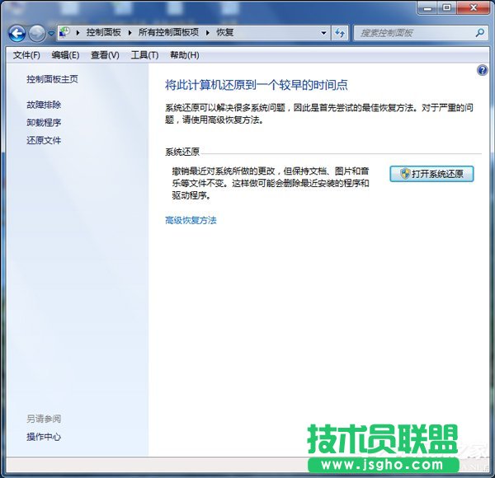Open the 帮助(H) menu

(x=184, y=55)
